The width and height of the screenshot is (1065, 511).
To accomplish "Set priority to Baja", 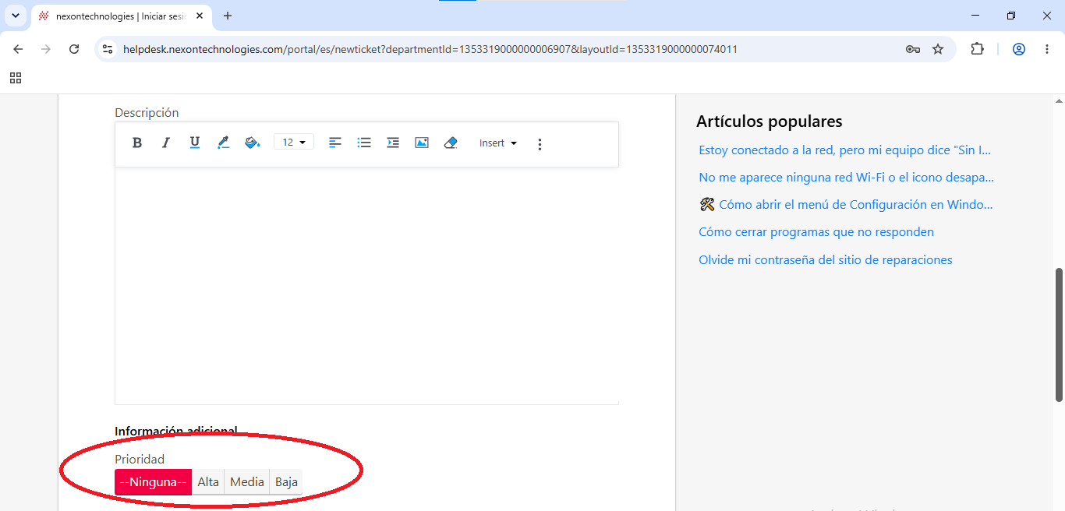I will point(286,482).
